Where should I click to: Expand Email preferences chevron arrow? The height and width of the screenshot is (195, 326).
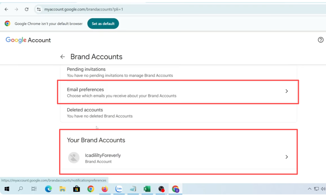pos(287,91)
